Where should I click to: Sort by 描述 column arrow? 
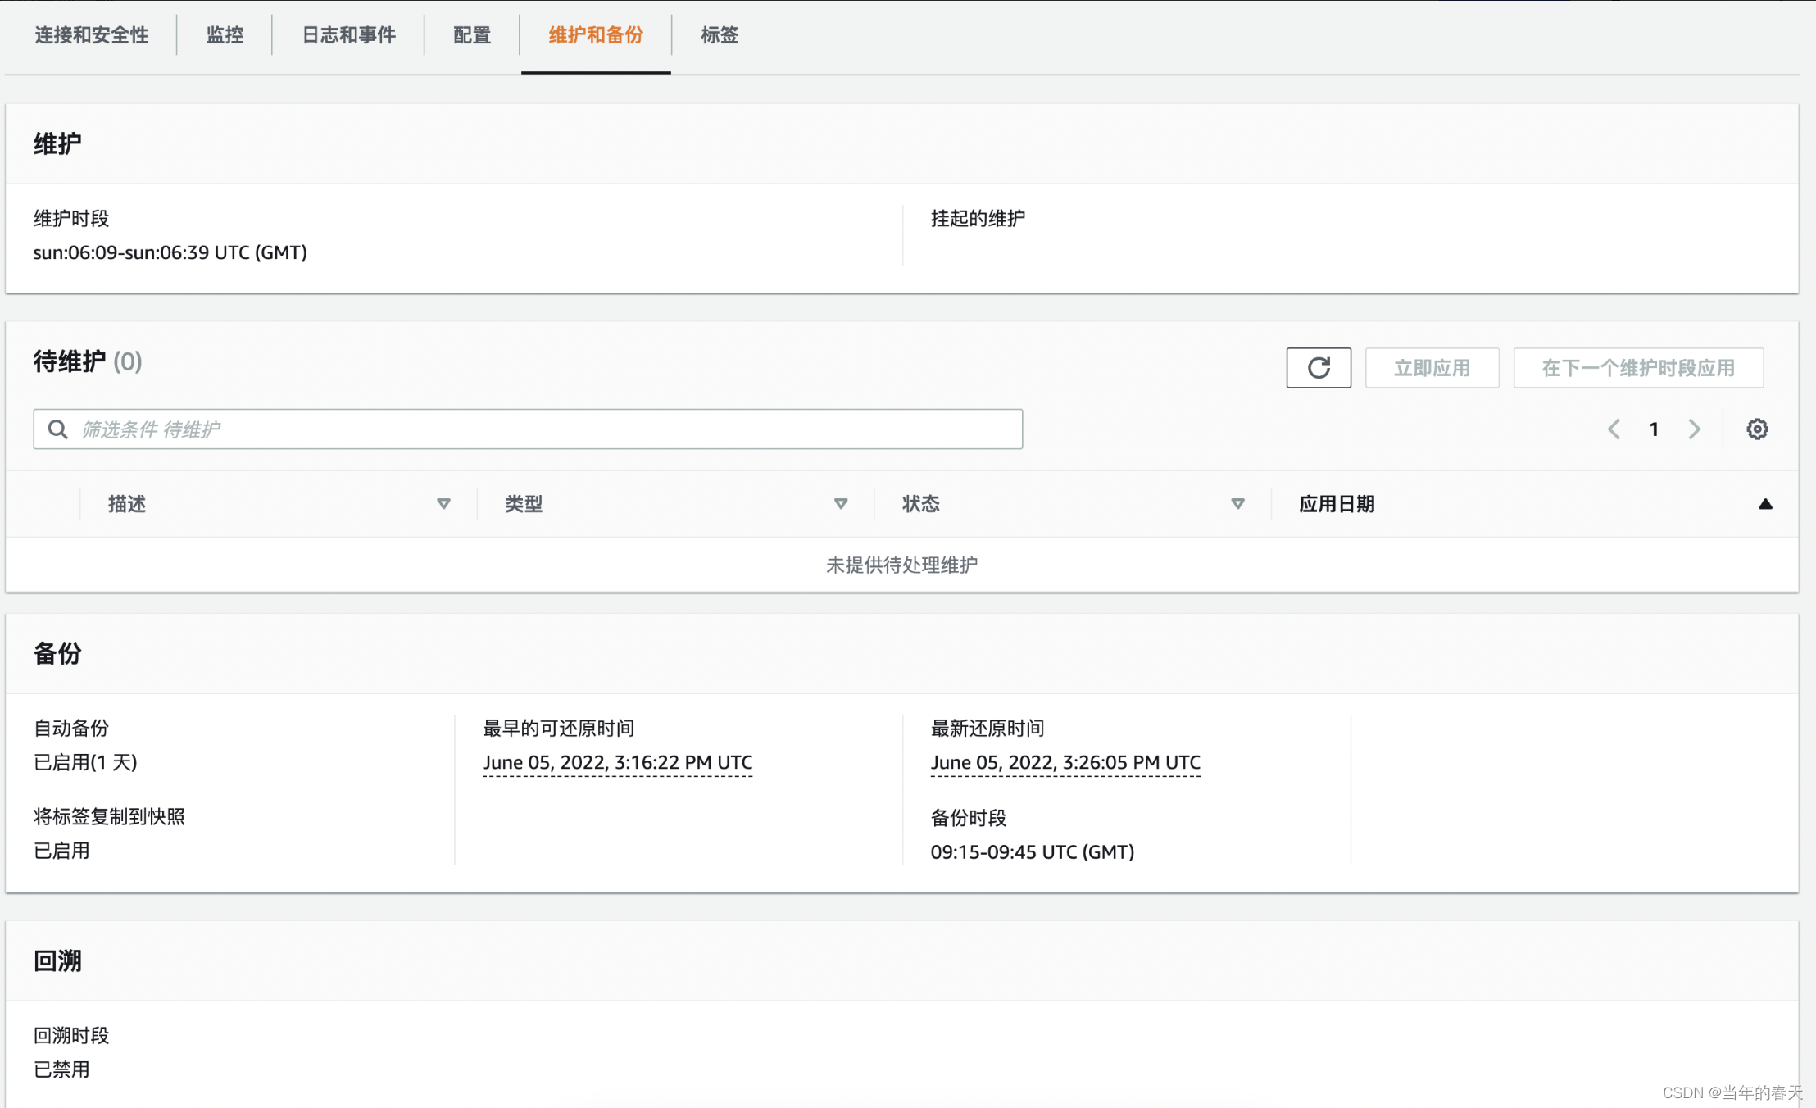tap(443, 504)
